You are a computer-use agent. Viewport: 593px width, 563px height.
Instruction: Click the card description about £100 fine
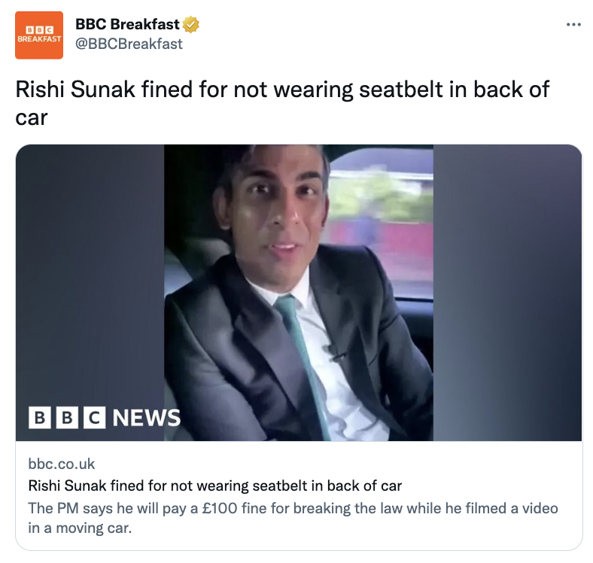(293, 518)
